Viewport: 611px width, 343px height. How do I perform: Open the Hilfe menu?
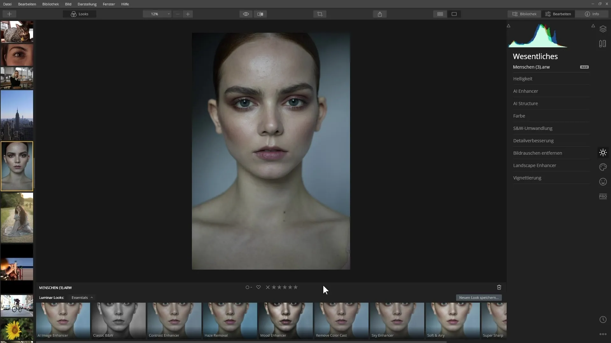click(x=125, y=4)
